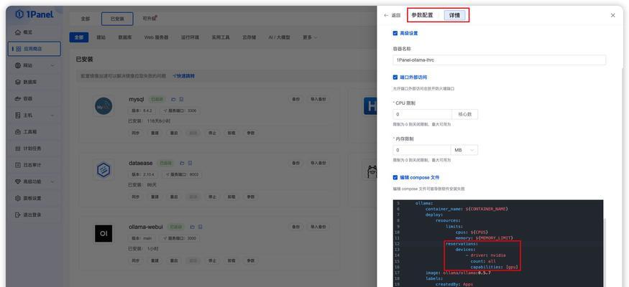Open the MB memory unit dropdown
The width and height of the screenshot is (629, 287).
(x=464, y=150)
